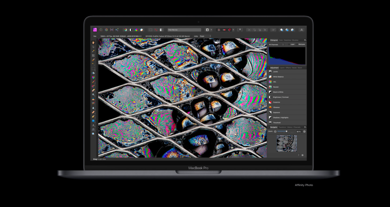Viewport: 390px width, 207px height.
Task: Toggle the snapping magnet icon
Action: click(x=229, y=30)
